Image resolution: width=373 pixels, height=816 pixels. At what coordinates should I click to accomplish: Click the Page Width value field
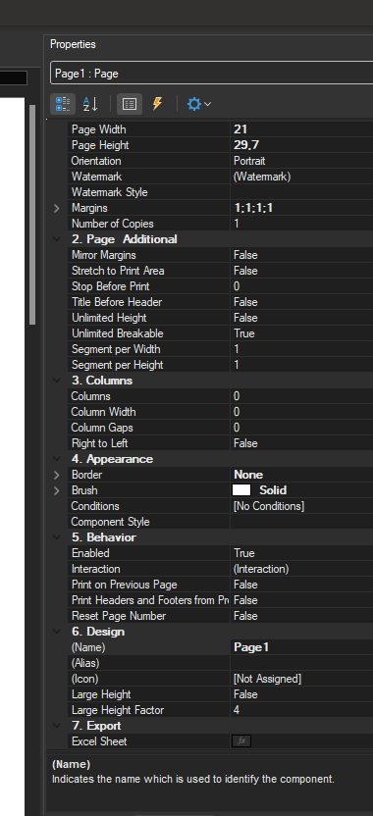coord(301,129)
